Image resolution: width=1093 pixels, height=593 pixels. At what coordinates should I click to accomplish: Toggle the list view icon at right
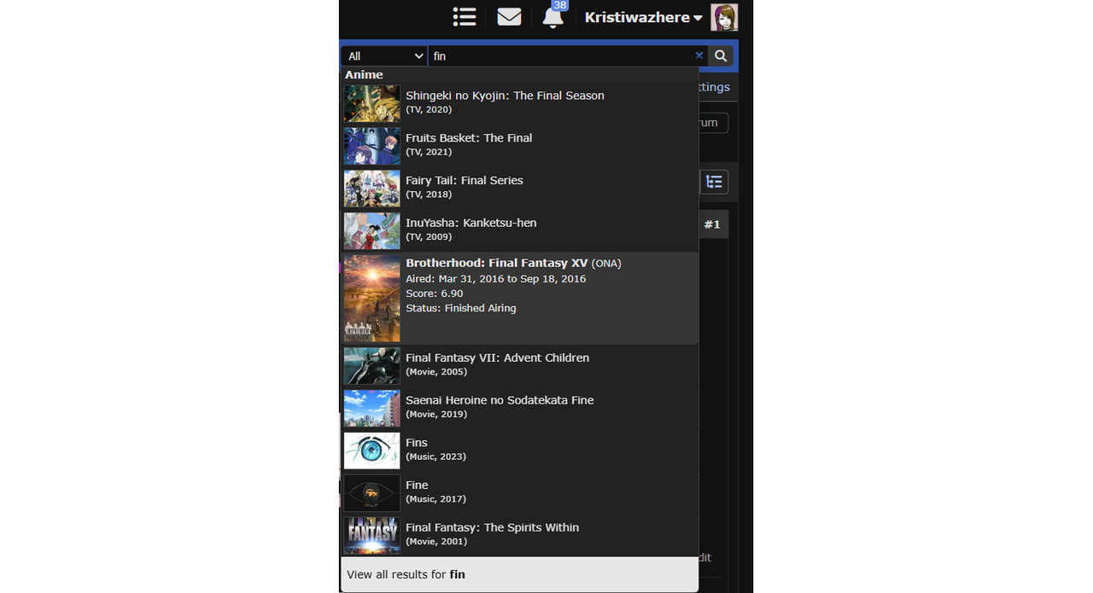pyautogui.click(x=715, y=182)
